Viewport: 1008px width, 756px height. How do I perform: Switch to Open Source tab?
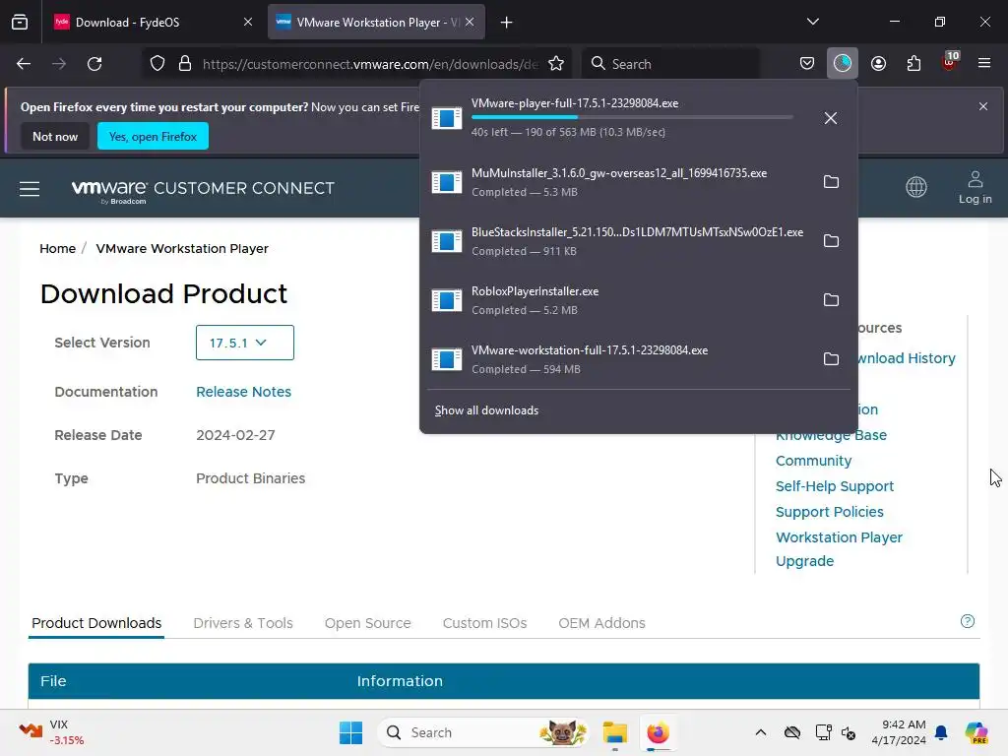point(368,623)
